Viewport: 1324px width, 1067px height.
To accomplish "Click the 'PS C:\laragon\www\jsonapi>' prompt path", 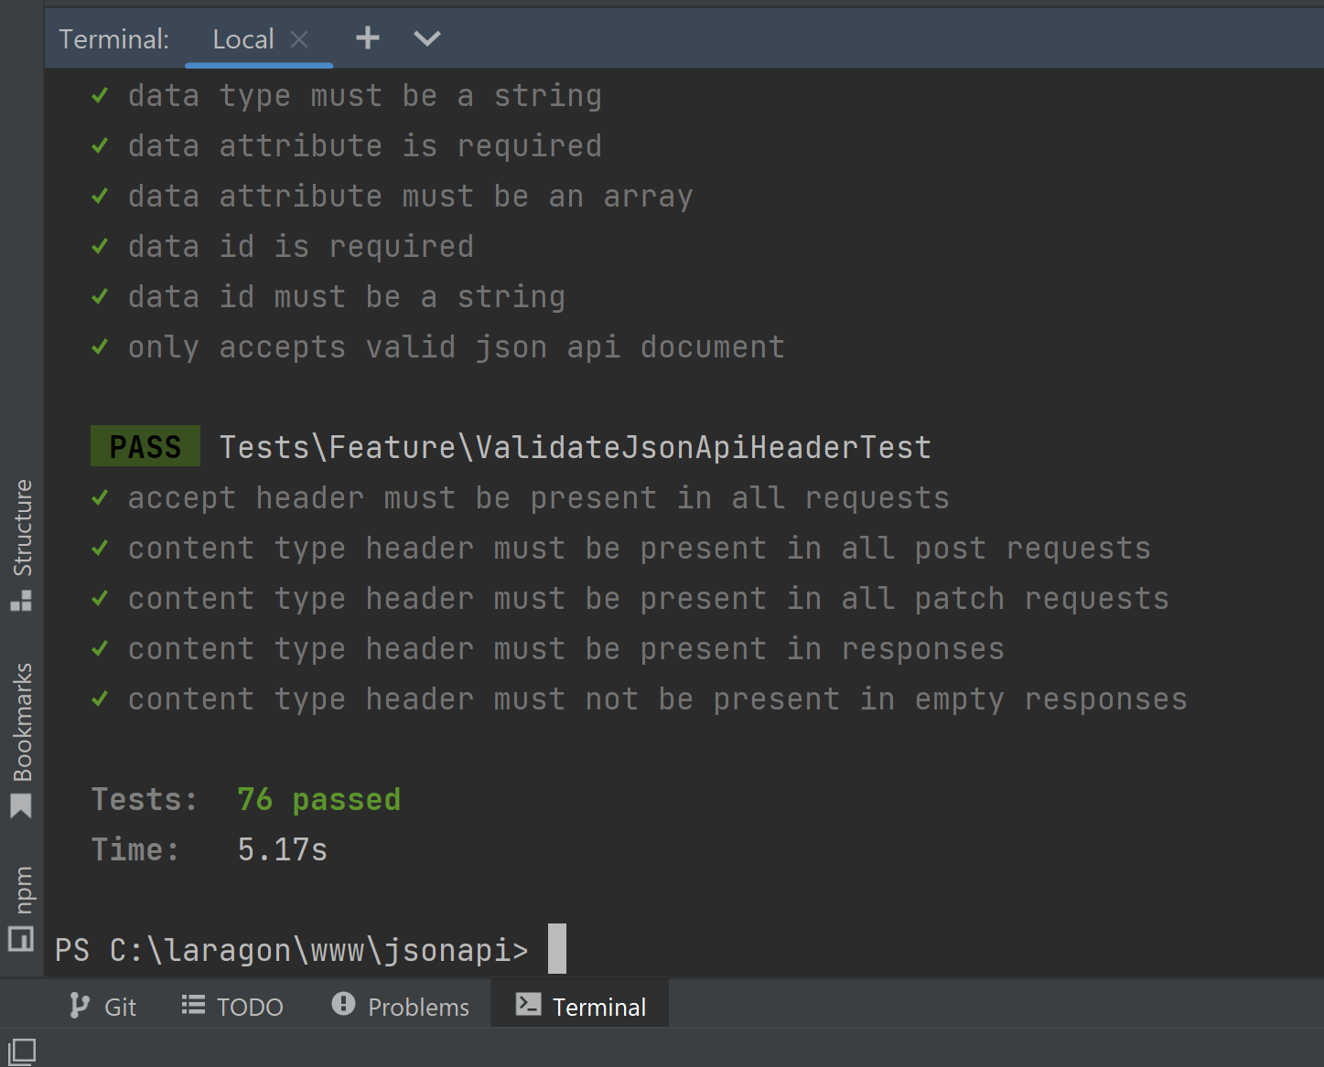I will point(292,950).
